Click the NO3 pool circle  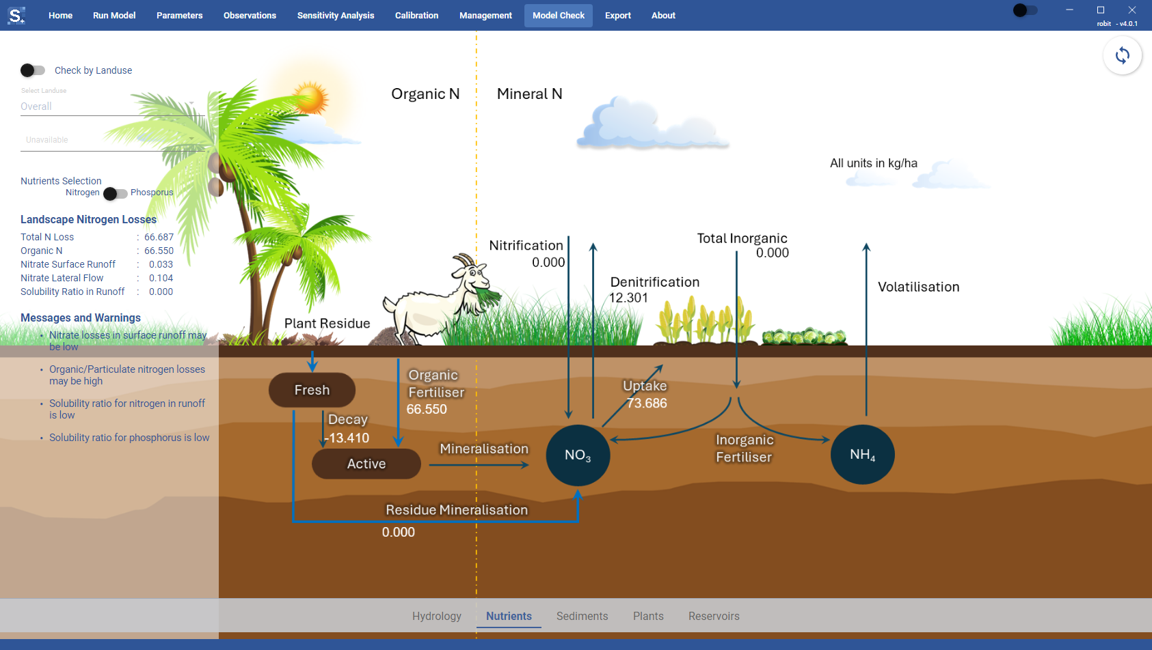pos(578,455)
